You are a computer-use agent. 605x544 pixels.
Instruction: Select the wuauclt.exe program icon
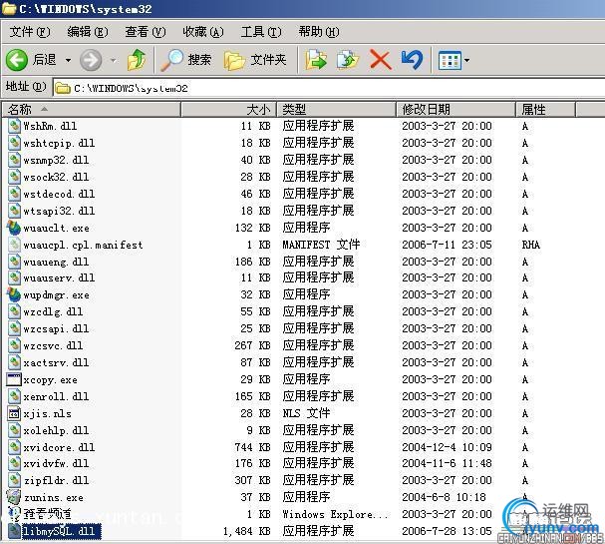14,228
